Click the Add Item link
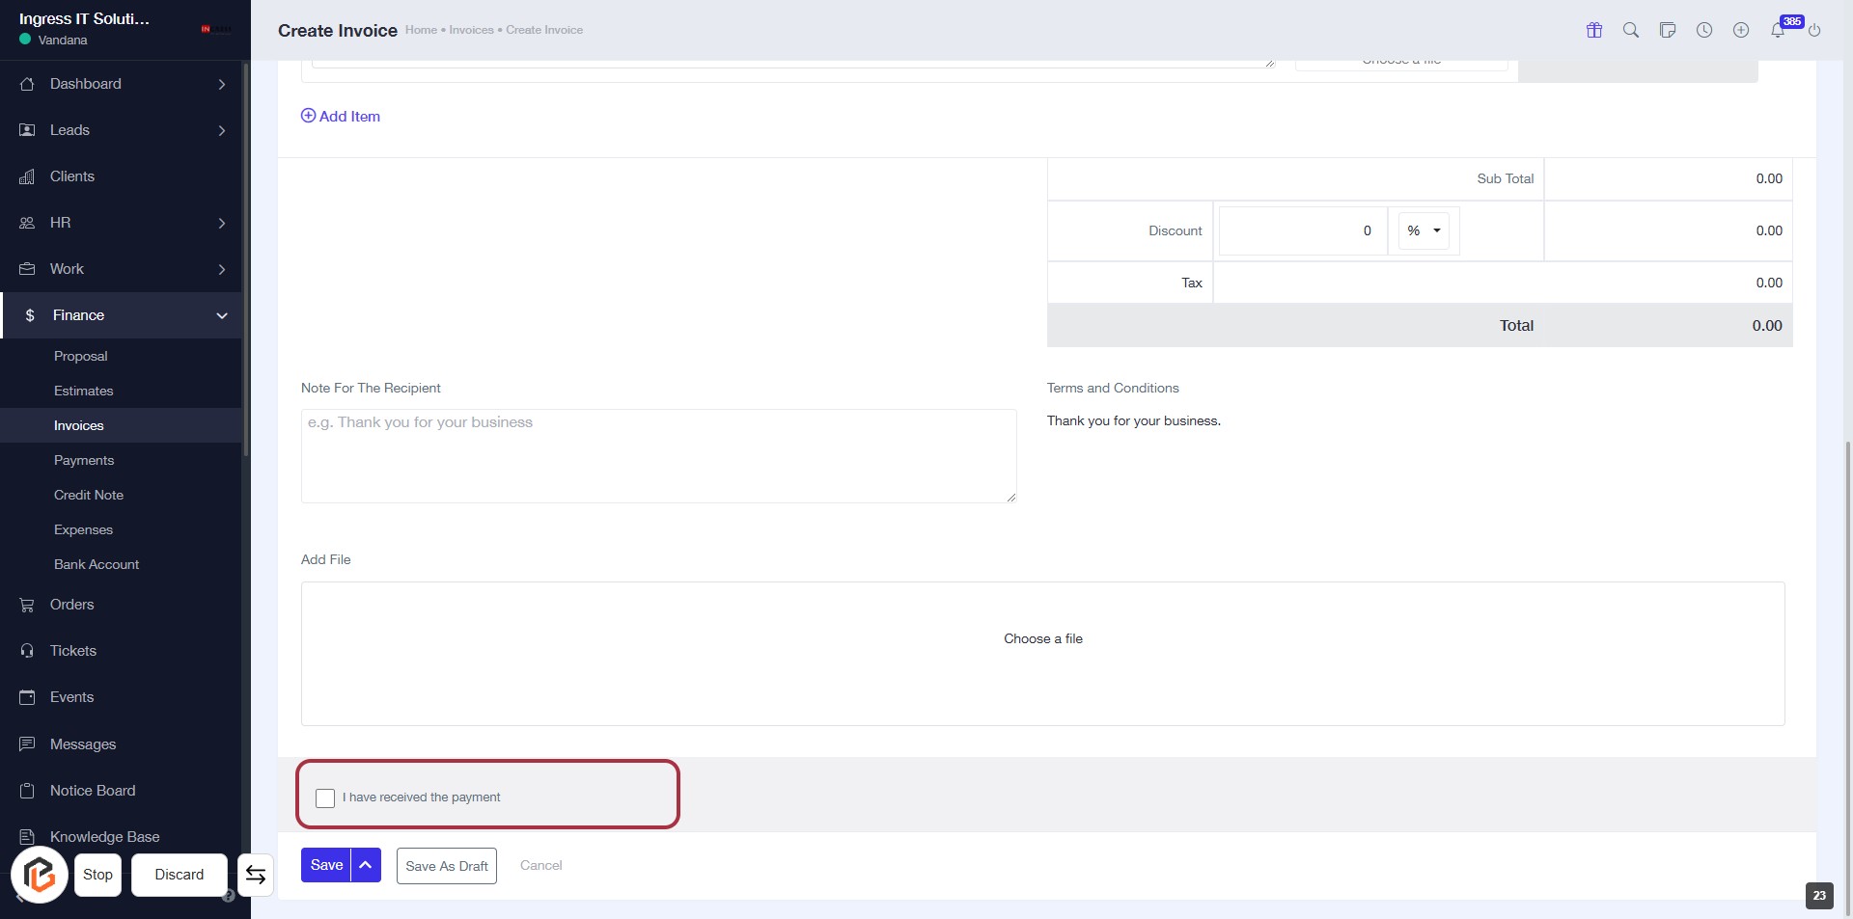Screen dimensions: 1853x919 click(341, 117)
